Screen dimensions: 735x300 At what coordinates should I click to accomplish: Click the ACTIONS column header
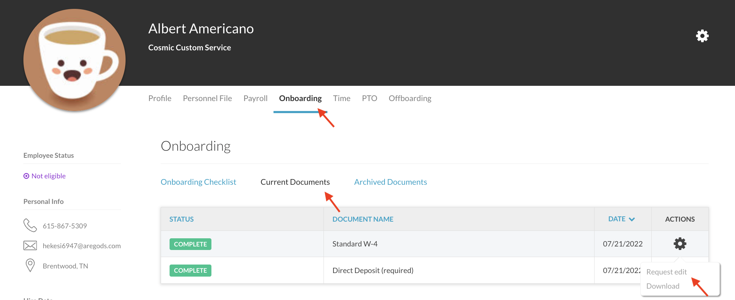point(680,219)
